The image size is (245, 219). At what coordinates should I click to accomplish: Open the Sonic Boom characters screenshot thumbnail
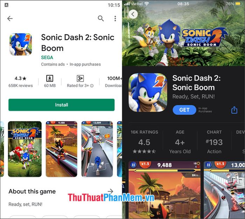click(25, 149)
